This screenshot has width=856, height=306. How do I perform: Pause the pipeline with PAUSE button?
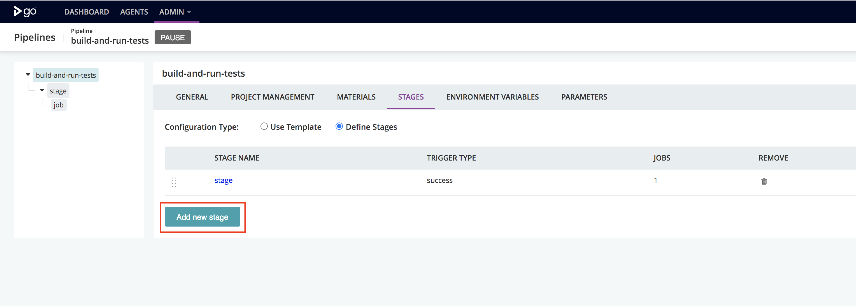tap(173, 37)
